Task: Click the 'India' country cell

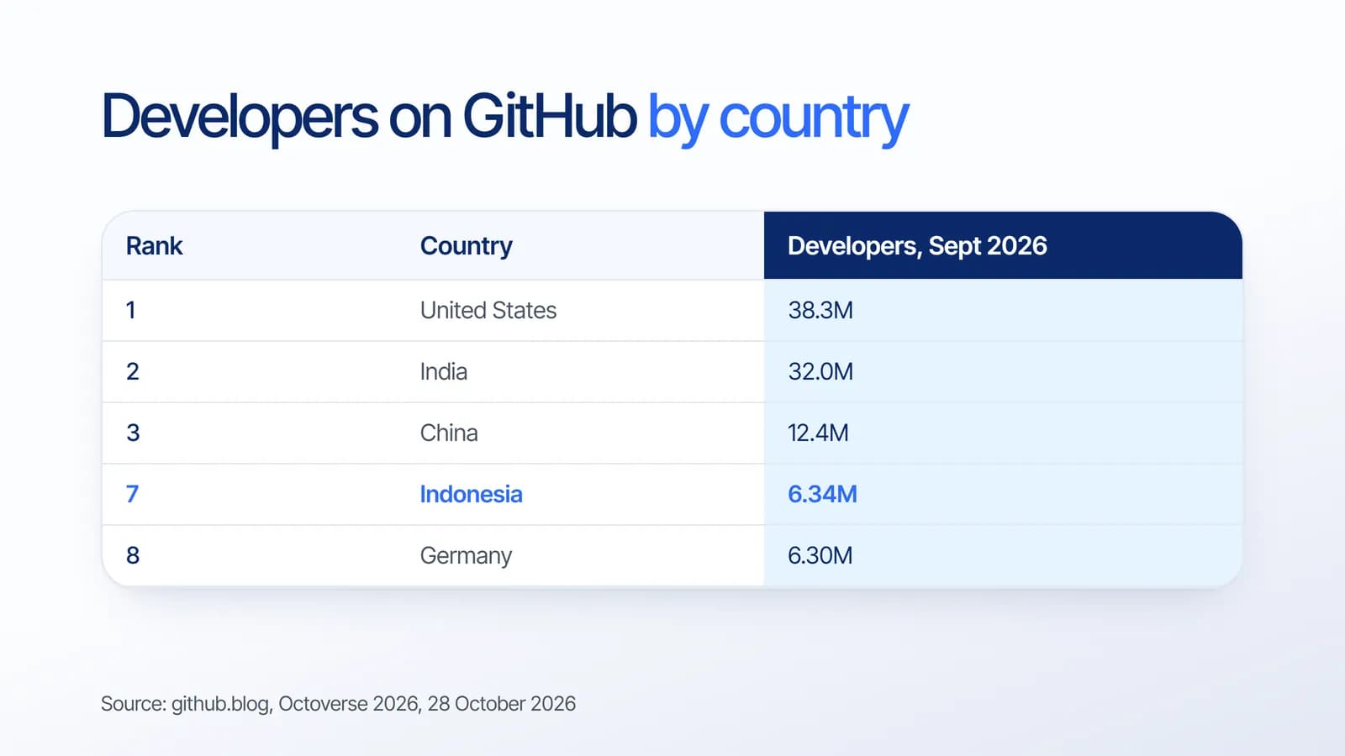Action: (443, 372)
